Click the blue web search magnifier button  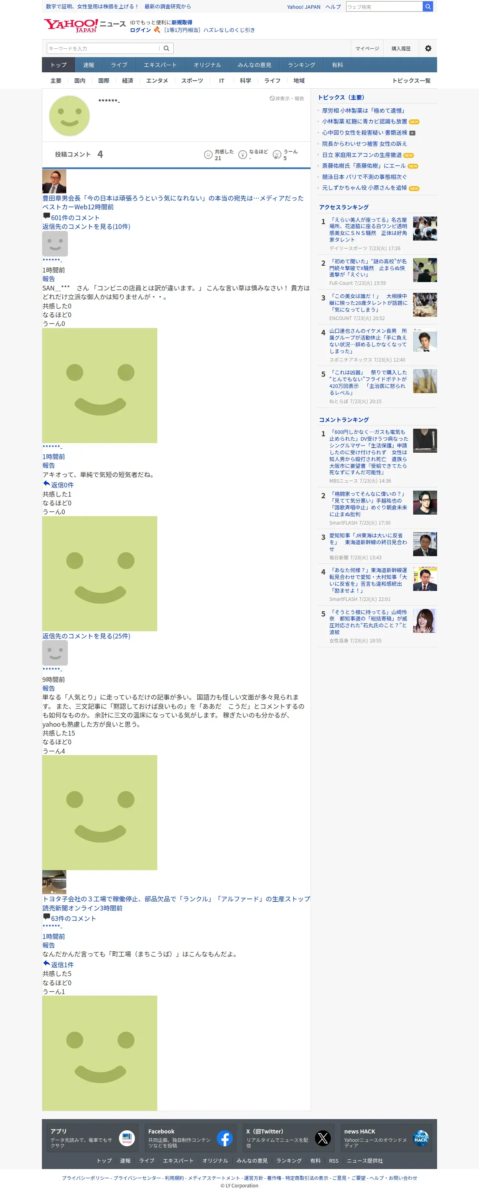[428, 6]
